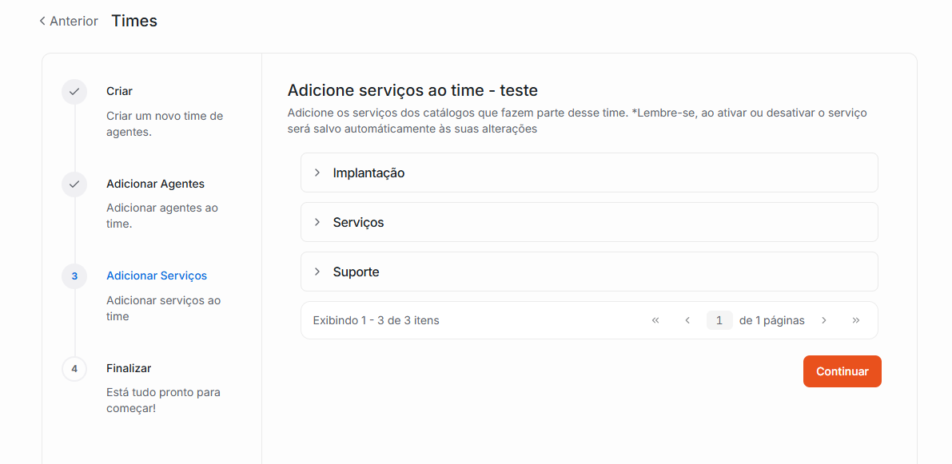The width and height of the screenshot is (952, 464).
Task: Go to previous page in pagination
Action: [x=687, y=320]
